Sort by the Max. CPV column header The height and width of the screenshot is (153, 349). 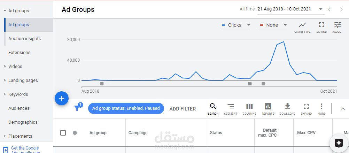[x=306, y=133]
